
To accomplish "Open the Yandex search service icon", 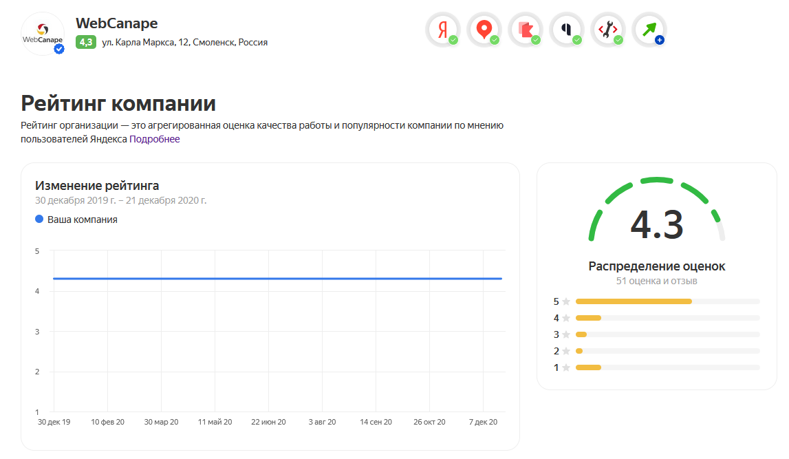I will click(x=443, y=30).
